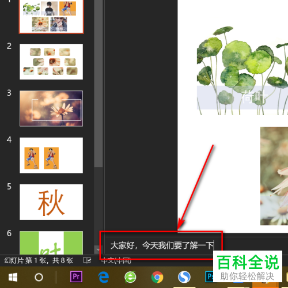
Task: Click the slide panel vertical scrollbar thumb
Action: pyautogui.click(x=98, y=84)
